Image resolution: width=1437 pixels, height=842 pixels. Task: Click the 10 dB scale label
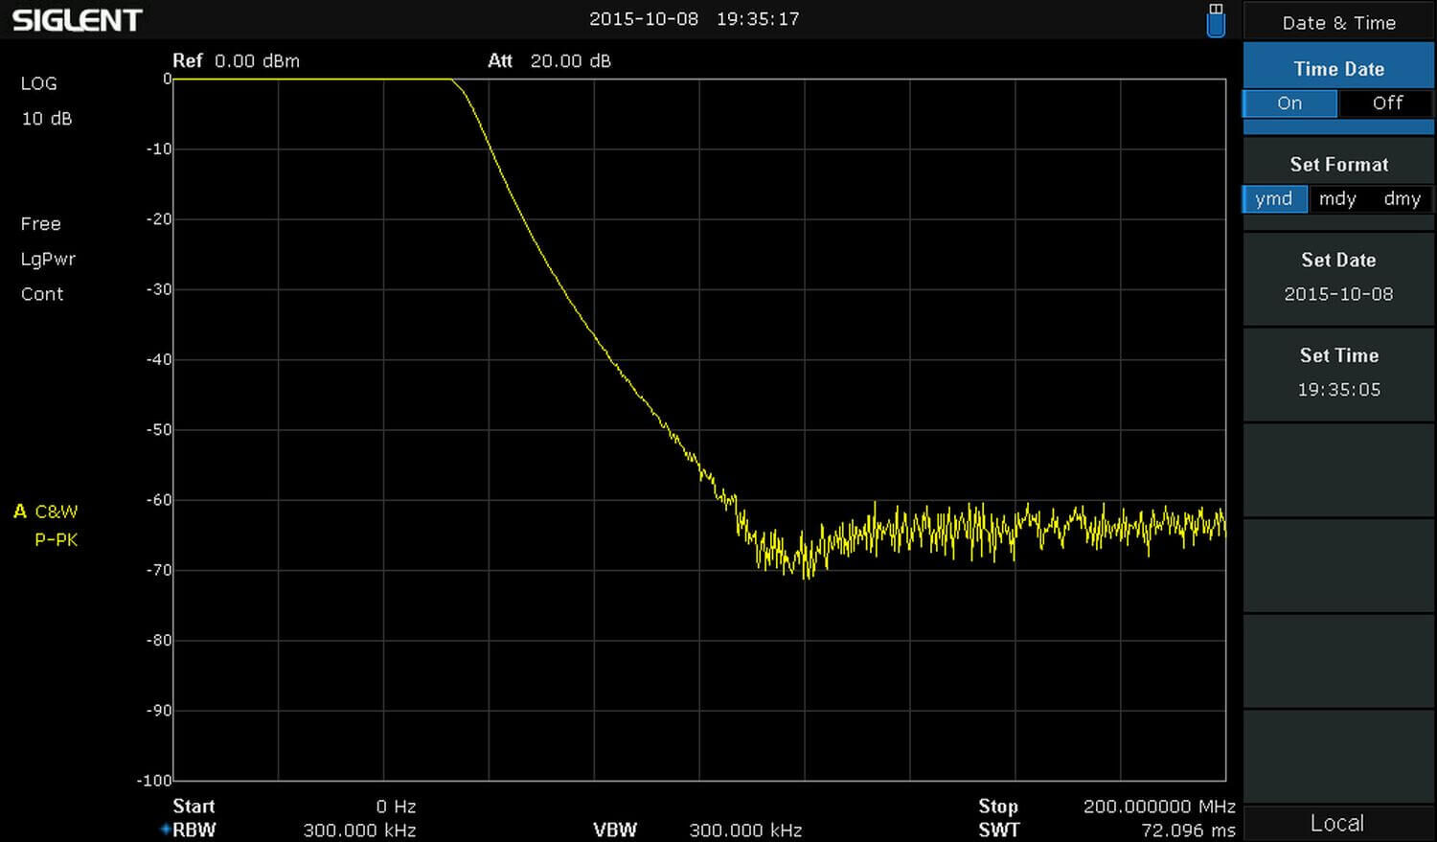(x=47, y=119)
